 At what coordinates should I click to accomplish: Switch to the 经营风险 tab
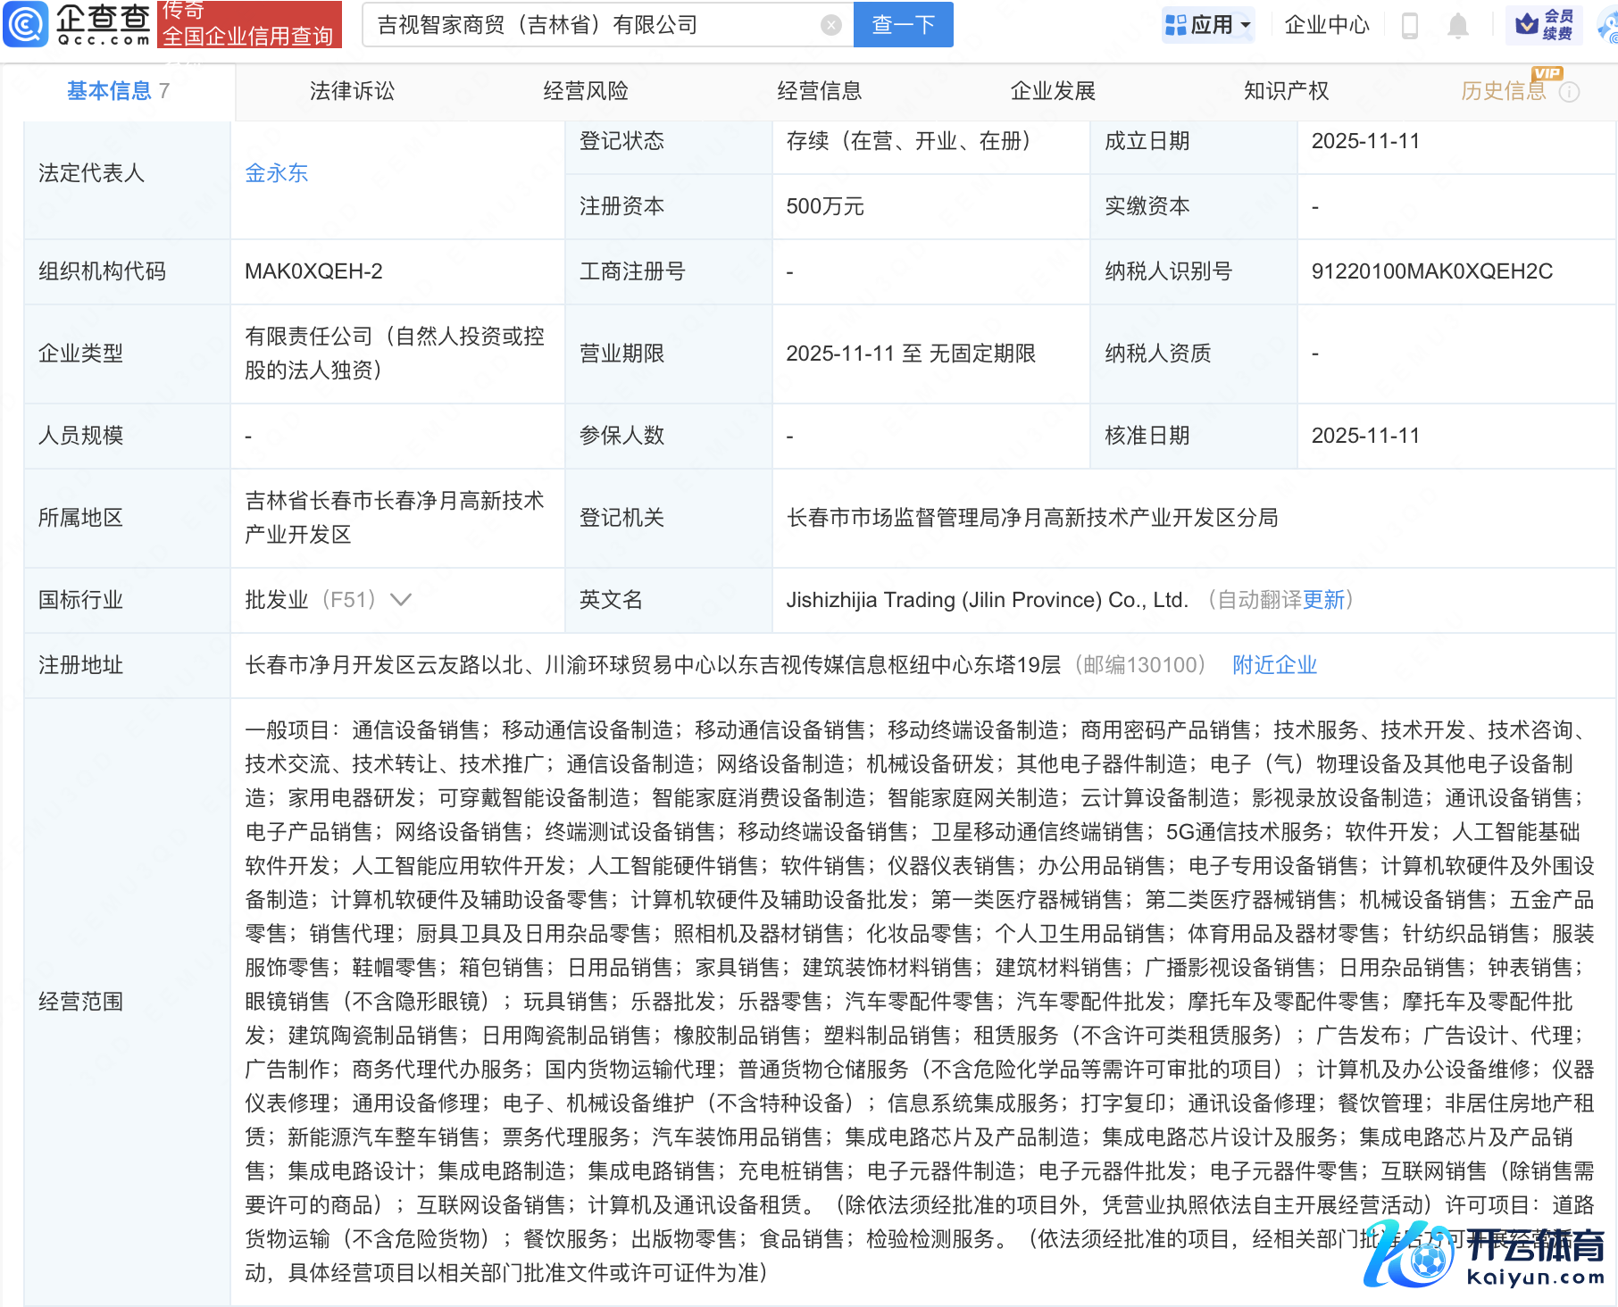click(x=586, y=91)
